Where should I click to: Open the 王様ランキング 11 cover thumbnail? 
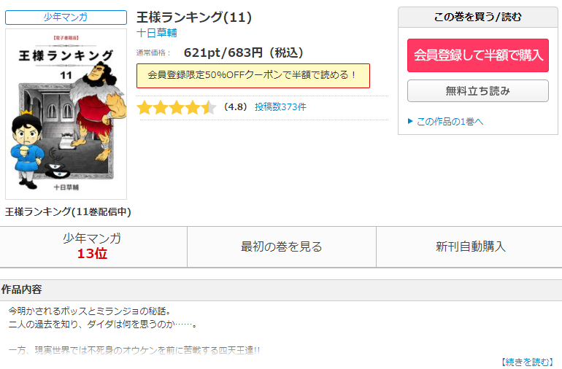pyautogui.click(x=66, y=114)
